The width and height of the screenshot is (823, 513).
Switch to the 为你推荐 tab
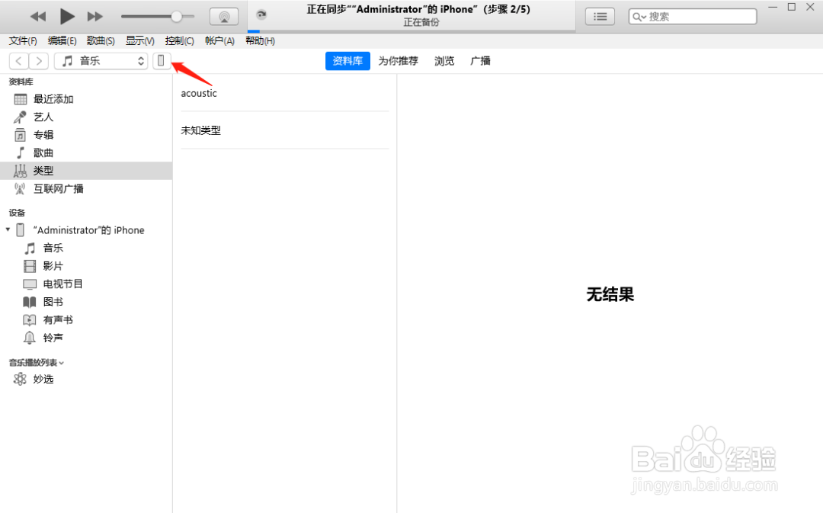[399, 61]
